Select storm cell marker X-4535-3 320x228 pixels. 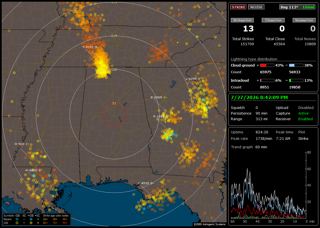pos(146,183)
